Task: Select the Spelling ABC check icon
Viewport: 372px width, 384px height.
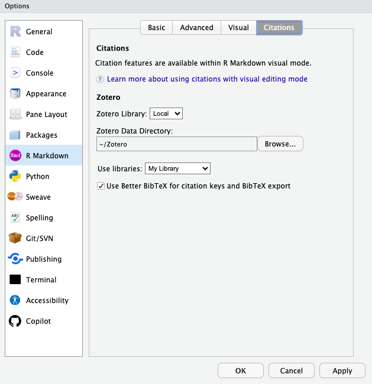Action: (15, 217)
